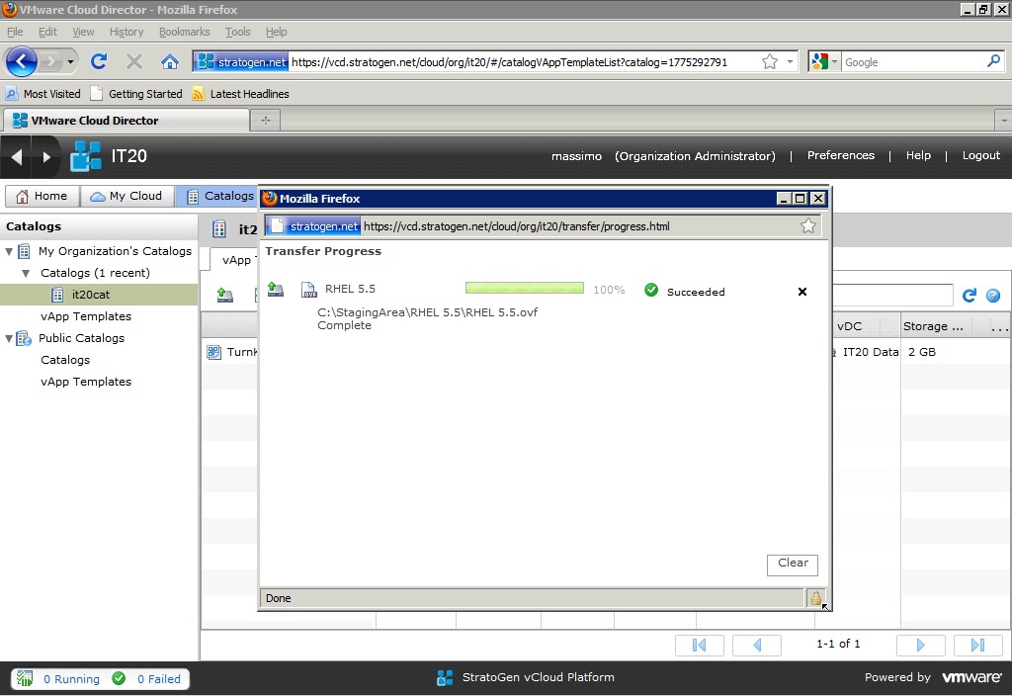The width and height of the screenshot is (1012, 696).
Task: Go to first page of results
Action: [x=699, y=645]
